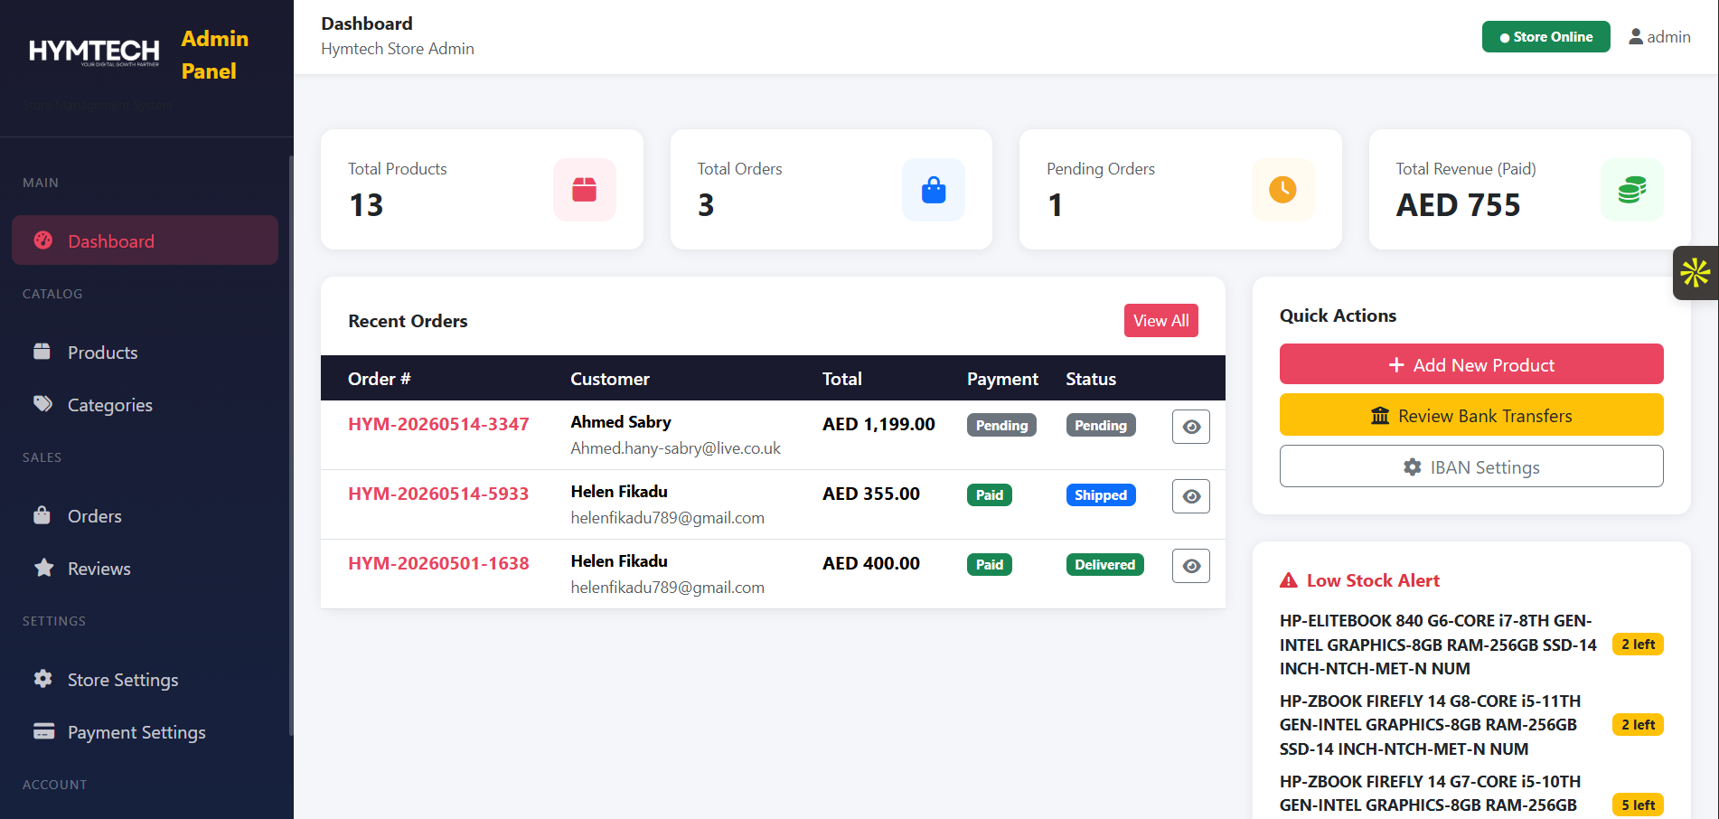The height and width of the screenshot is (819, 1719).
Task: Click the blue bag icon on Total Orders card
Action: [x=934, y=190]
